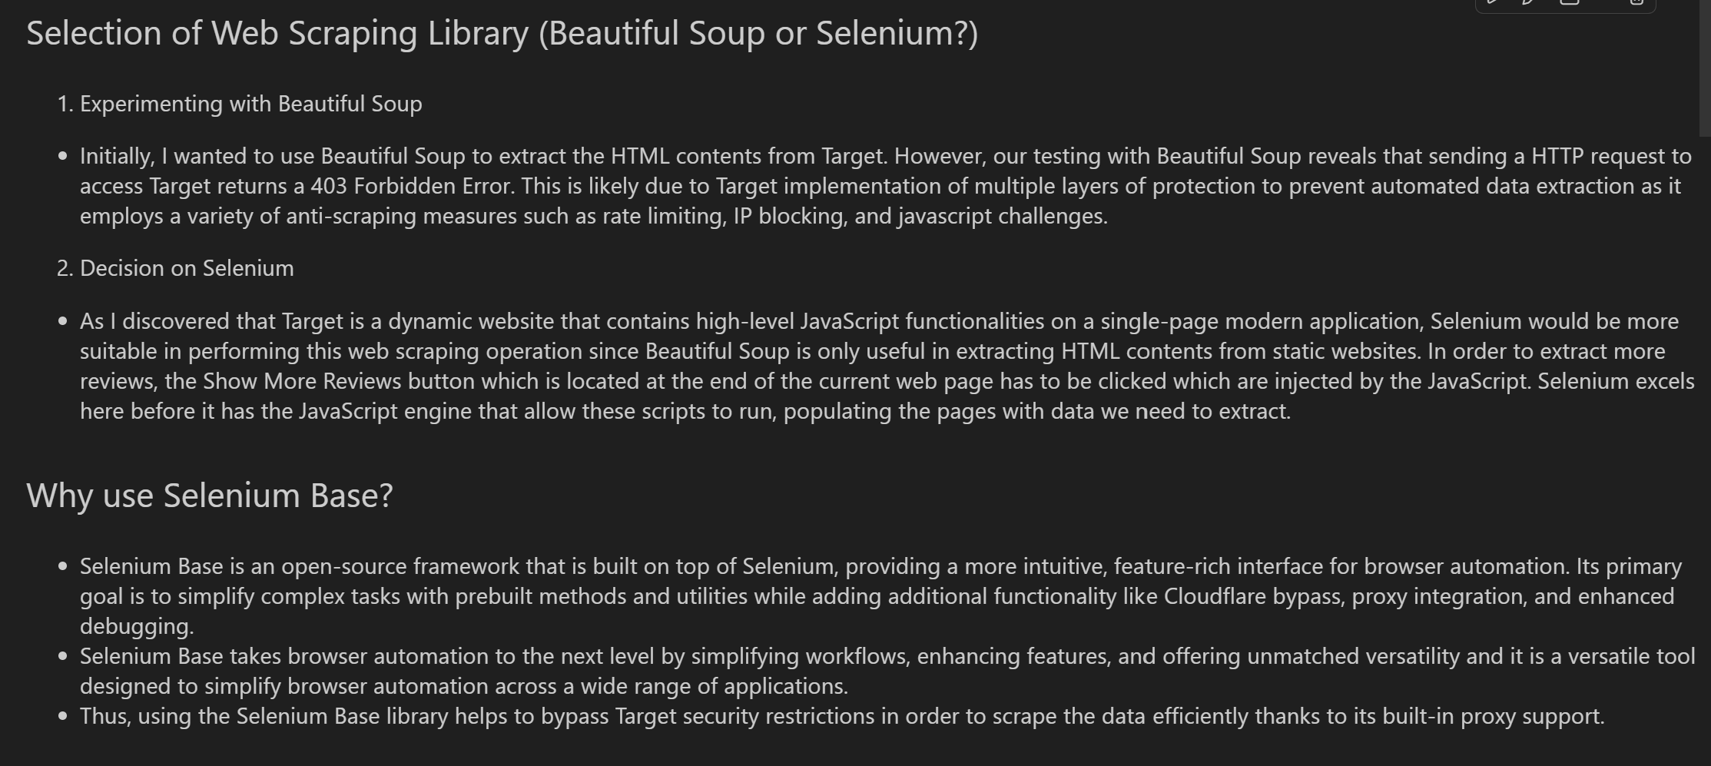Click the 'Selection of Web Scraping Library' heading
This screenshot has width=1711, height=766.
coord(502,34)
